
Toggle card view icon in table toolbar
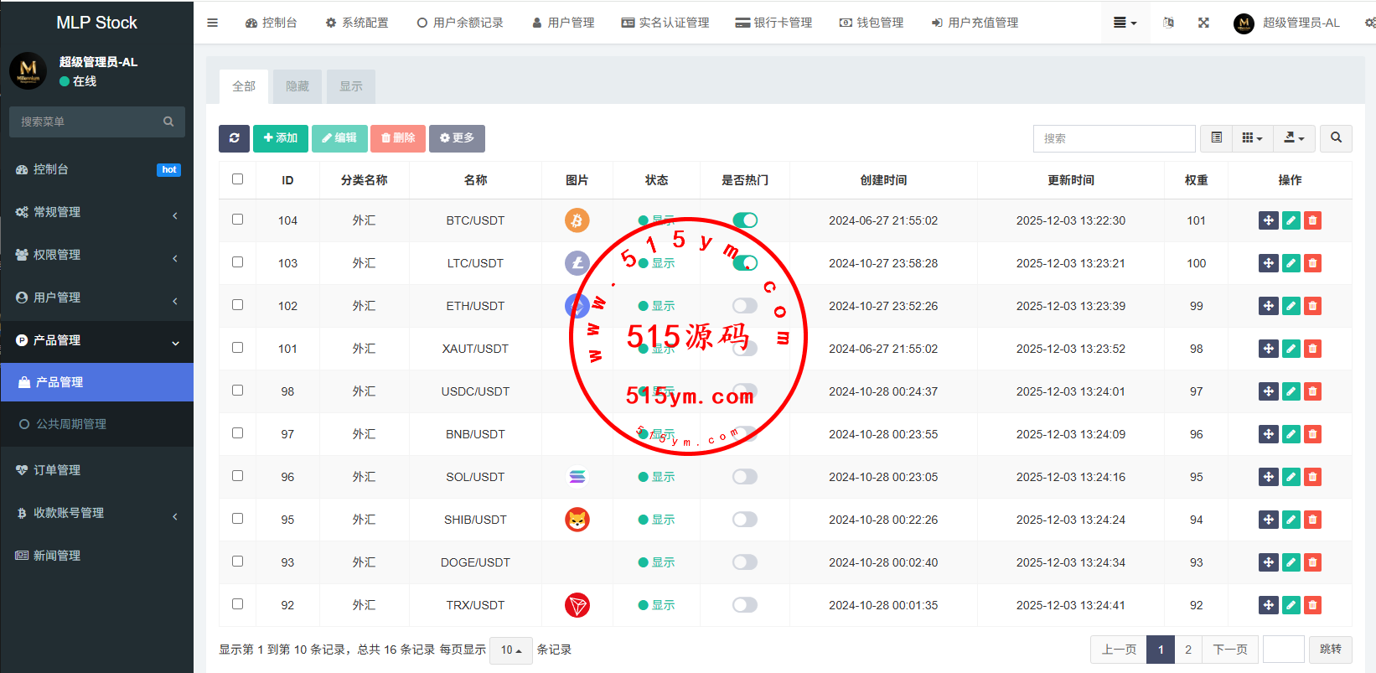[x=1216, y=138]
